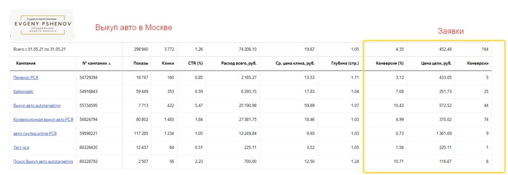The width and height of the screenshot is (508, 175).
Task: Click the sort arrow next to № кампании
Action: click(x=109, y=64)
